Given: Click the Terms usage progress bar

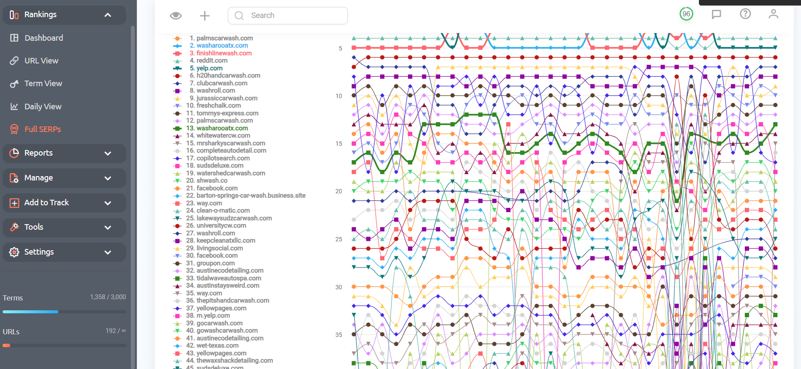Looking at the screenshot, I should 64,312.
